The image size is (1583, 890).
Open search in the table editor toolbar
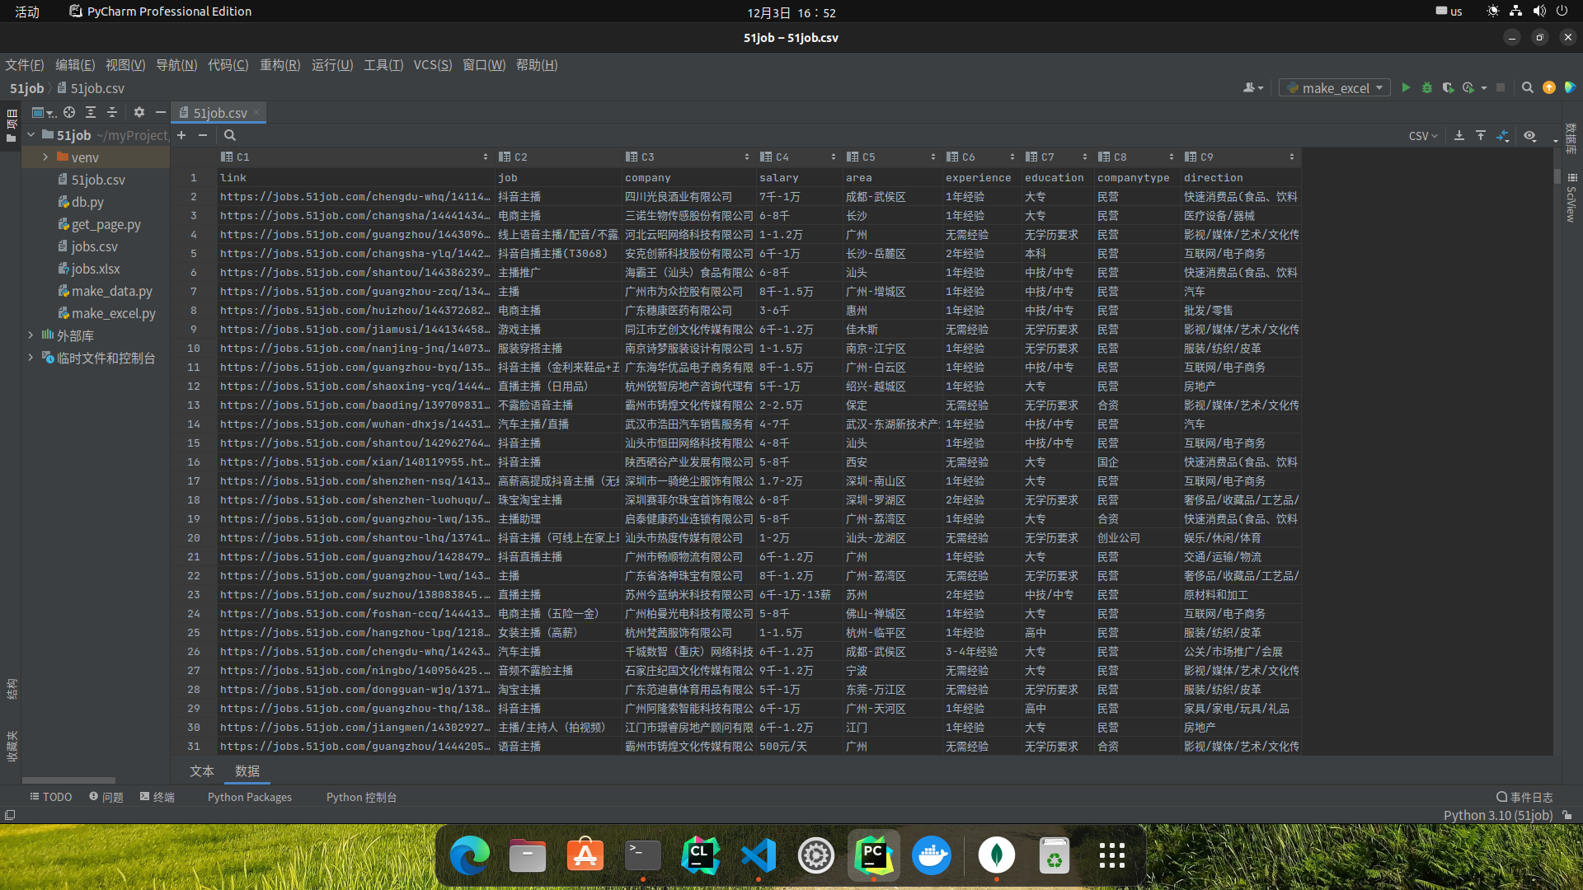(230, 135)
